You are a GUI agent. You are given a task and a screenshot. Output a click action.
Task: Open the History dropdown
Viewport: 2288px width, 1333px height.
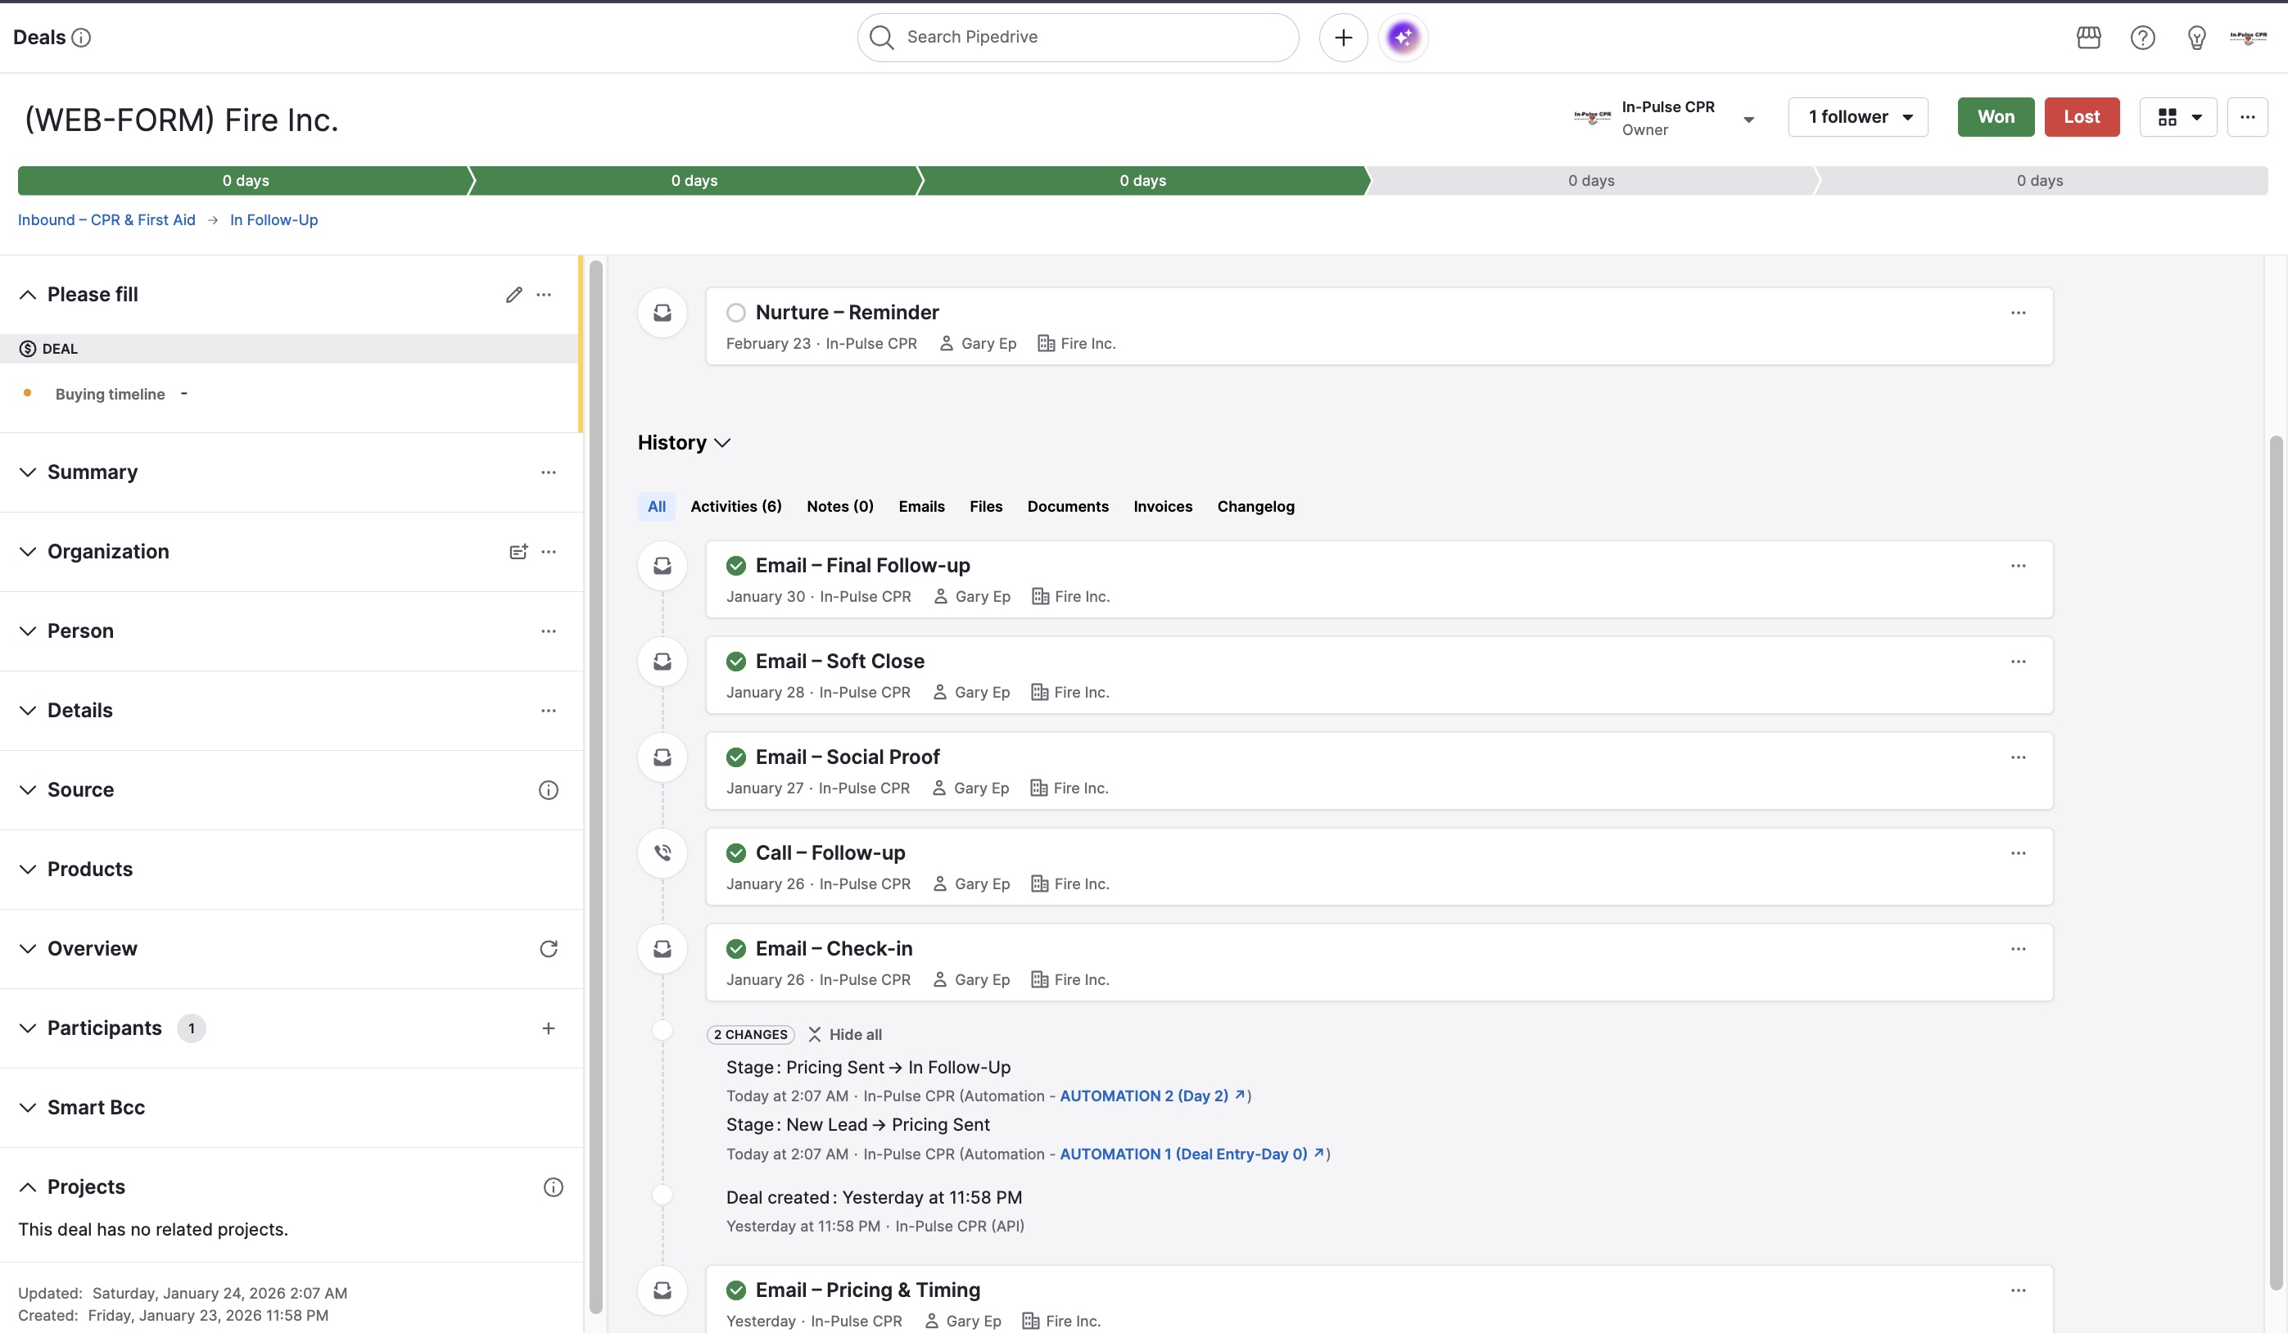[x=684, y=442]
